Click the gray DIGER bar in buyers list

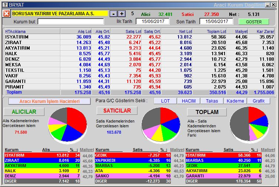point(42,181)
